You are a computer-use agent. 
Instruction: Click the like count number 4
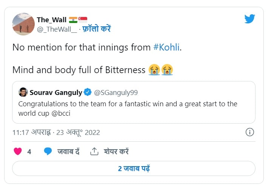(x=29, y=151)
